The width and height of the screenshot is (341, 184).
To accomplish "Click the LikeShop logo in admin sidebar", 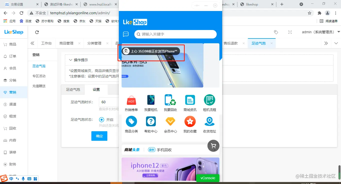I will pyautogui.click(x=14, y=32).
